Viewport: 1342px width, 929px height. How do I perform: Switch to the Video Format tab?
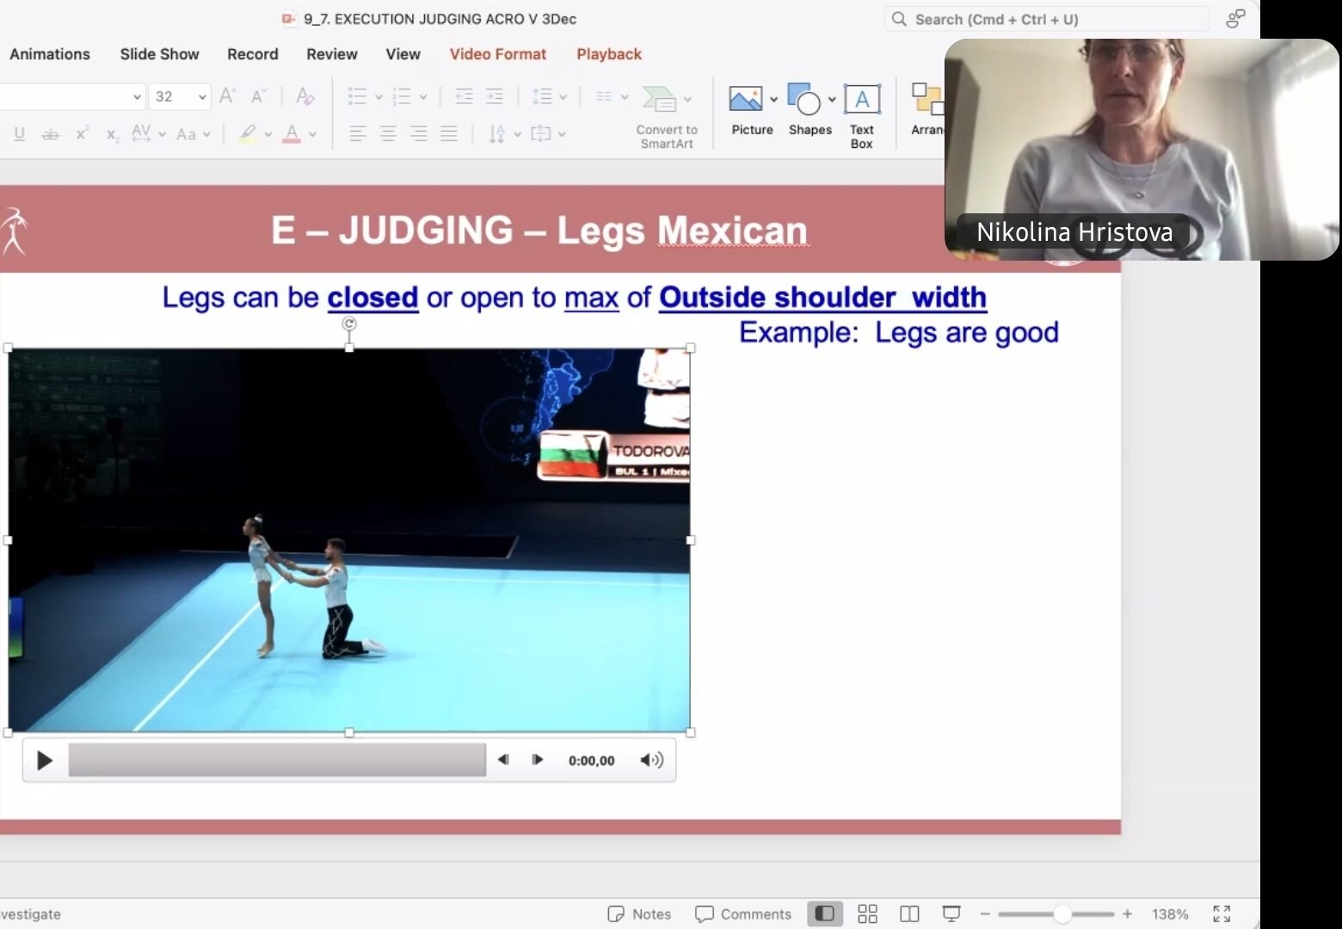(497, 54)
